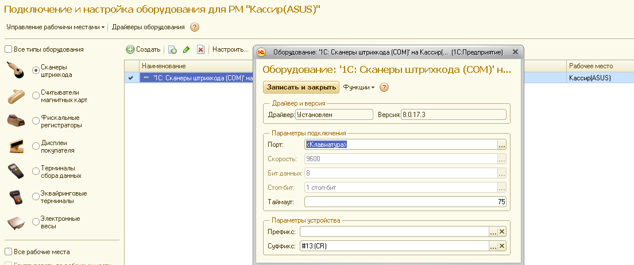Click help question icon beside Функции
This screenshot has width=634, height=265.
384,87
